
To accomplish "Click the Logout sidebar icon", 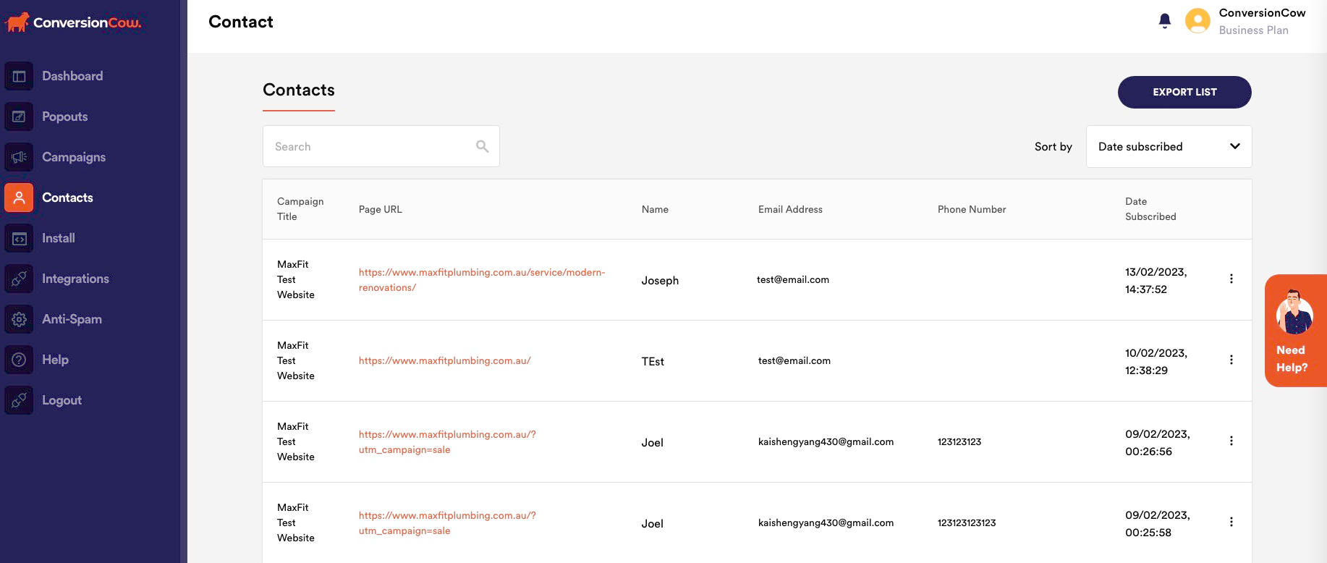I will pyautogui.click(x=19, y=400).
